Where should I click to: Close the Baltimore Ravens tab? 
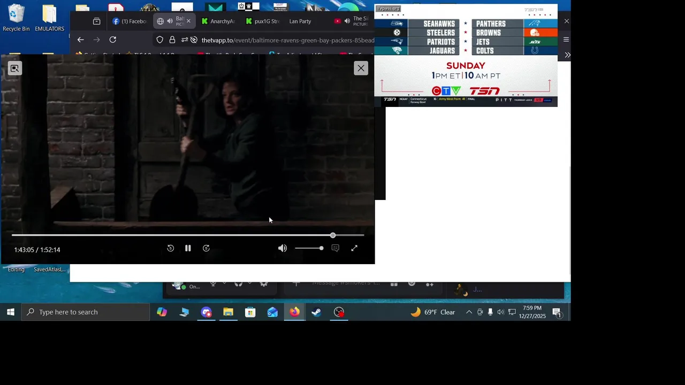coord(188,21)
